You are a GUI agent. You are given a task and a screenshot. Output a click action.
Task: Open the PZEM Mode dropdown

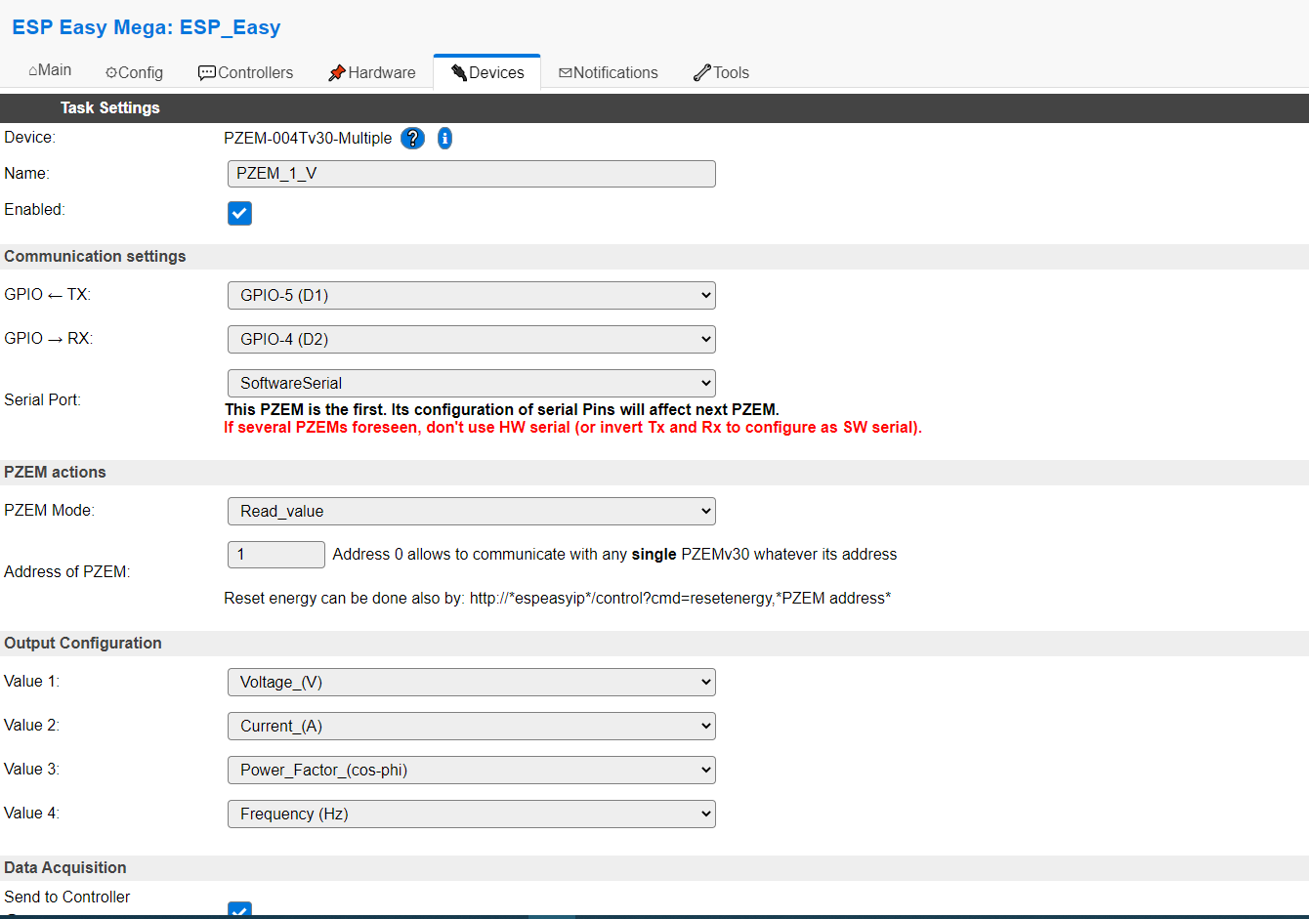472,511
